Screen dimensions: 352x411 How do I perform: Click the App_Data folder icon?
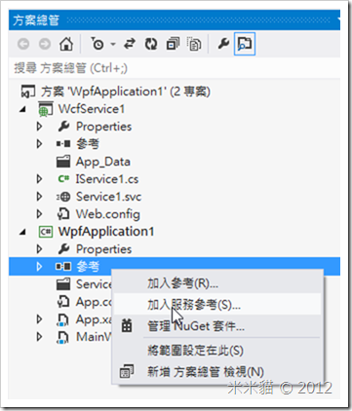63,162
